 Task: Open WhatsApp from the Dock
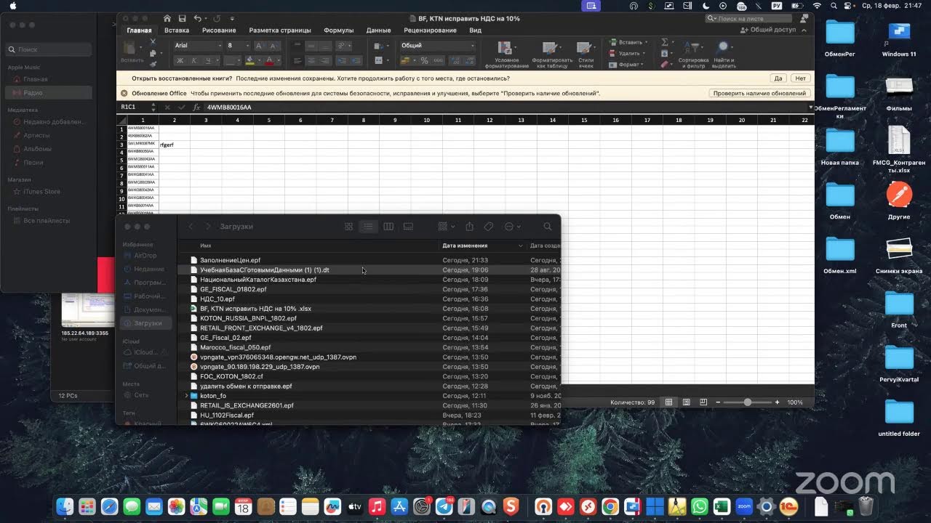click(700, 506)
